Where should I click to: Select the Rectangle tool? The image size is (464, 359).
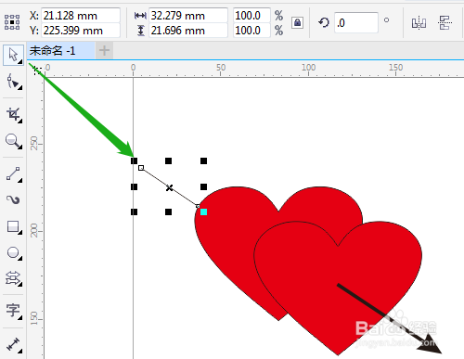(x=13, y=227)
